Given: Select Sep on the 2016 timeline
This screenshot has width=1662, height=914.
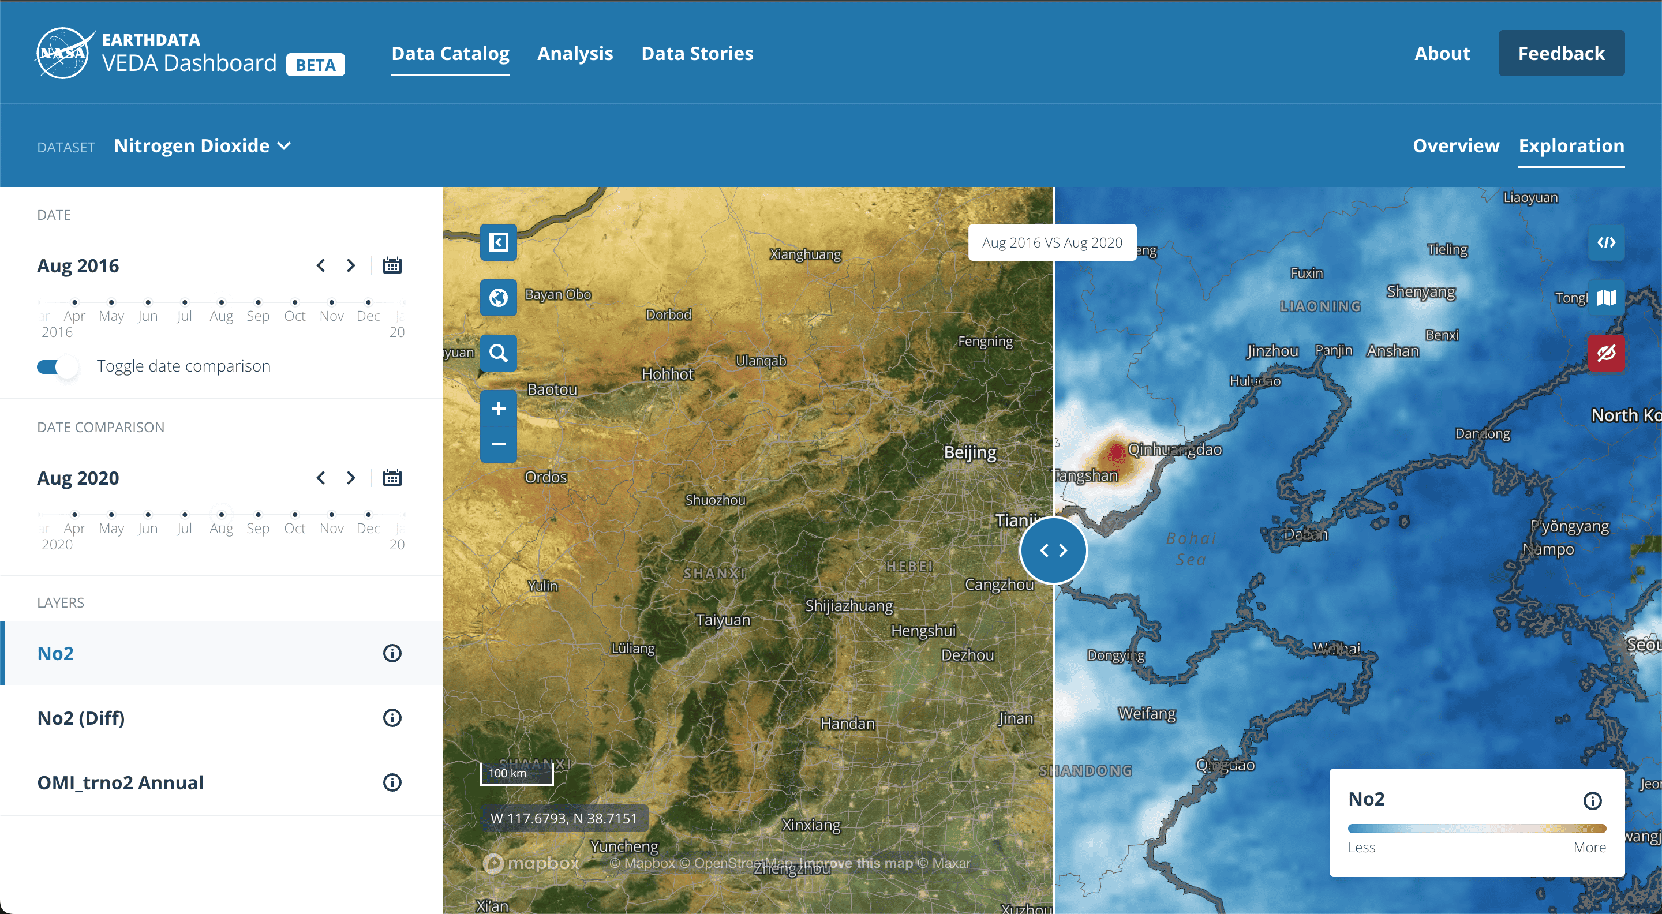Looking at the screenshot, I should pyautogui.click(x=258, y=302).
